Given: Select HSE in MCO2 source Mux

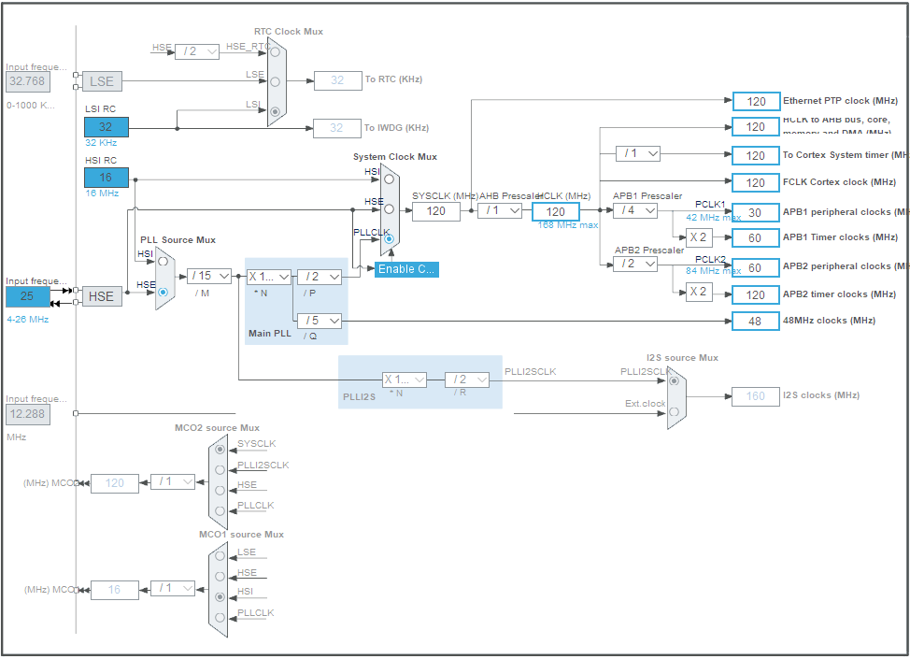Looking at the screenshot, I should 220,491.
